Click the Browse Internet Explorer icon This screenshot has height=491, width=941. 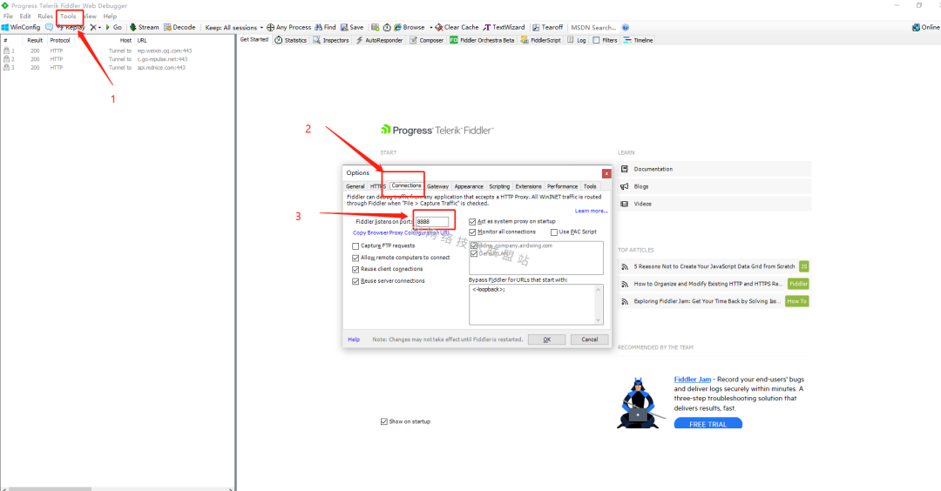click(x=397, y=28)
